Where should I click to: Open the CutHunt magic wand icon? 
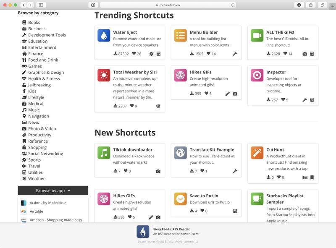point(257,153)
